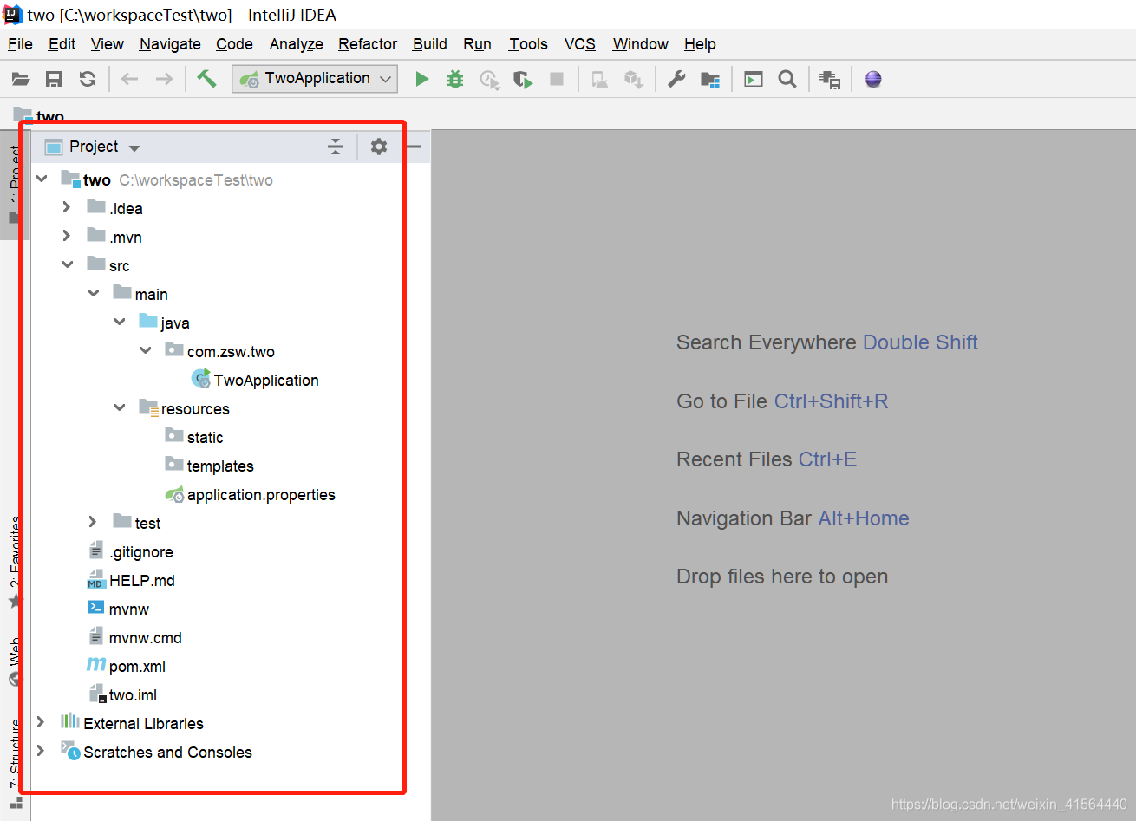Click the Run Anything terminal icon

[754, 79]
